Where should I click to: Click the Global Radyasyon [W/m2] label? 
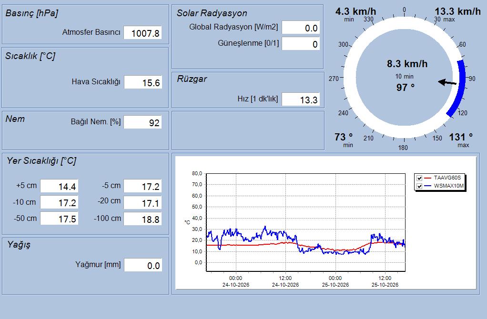click(x=233, y=27)
